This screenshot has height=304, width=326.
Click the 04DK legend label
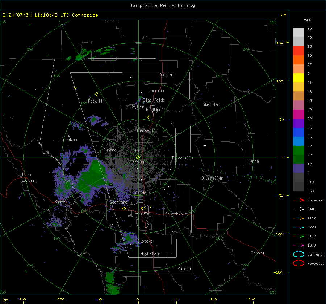point(312,209)
